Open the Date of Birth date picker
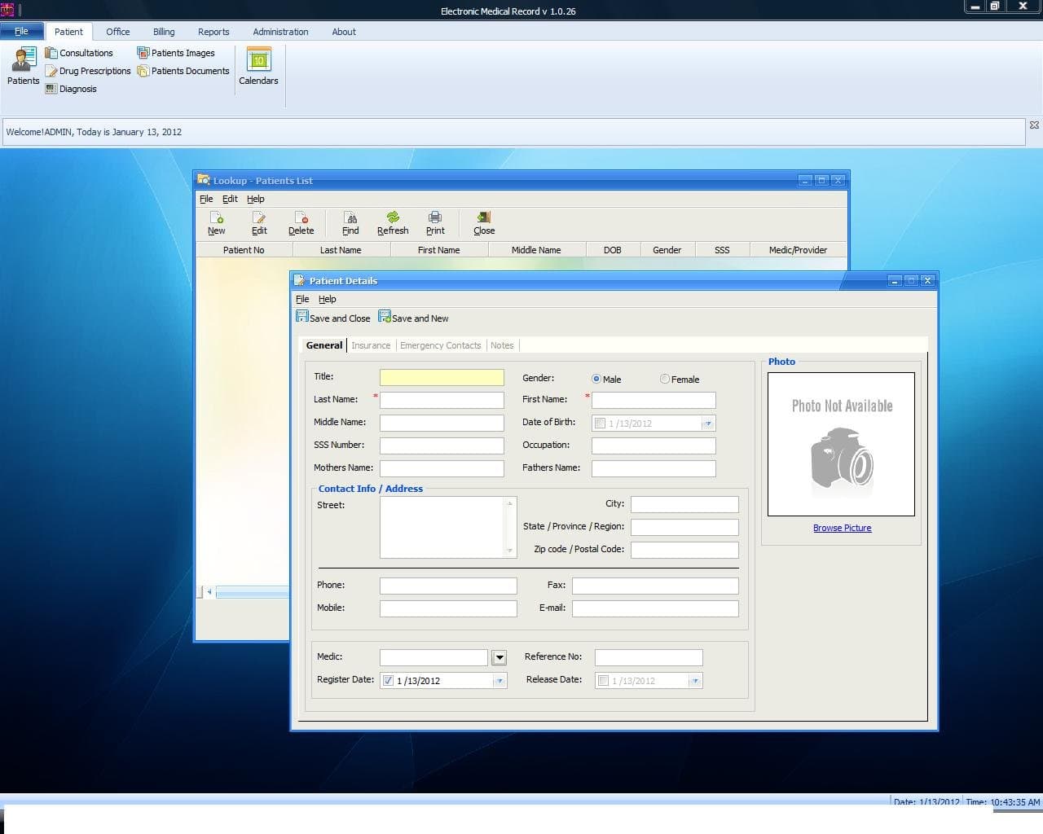This screenshot has width=1043, height=834. point(708,423)
